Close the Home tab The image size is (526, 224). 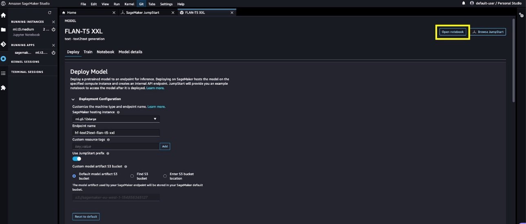click(114, 13)
